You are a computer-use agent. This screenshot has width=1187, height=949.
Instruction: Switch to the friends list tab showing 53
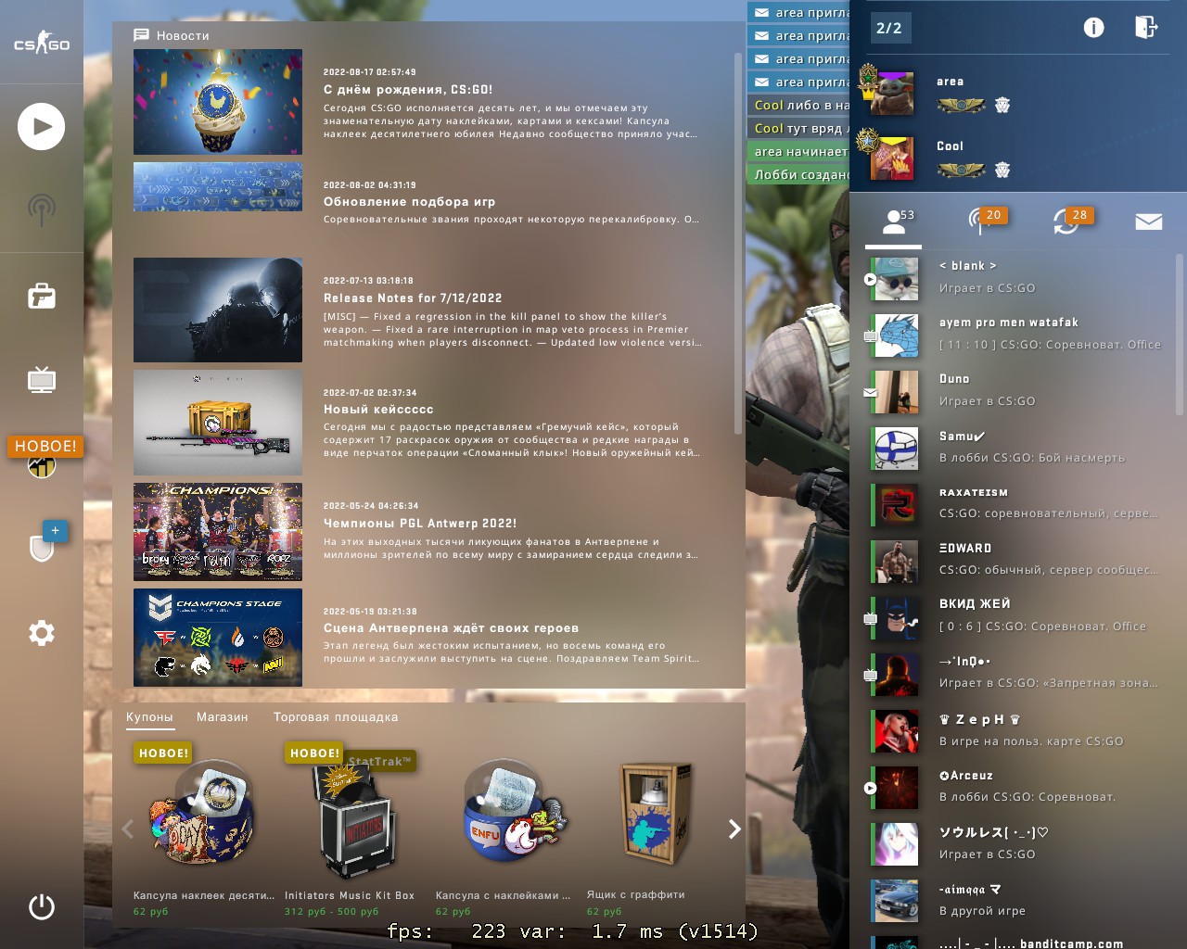pos(894,221)
